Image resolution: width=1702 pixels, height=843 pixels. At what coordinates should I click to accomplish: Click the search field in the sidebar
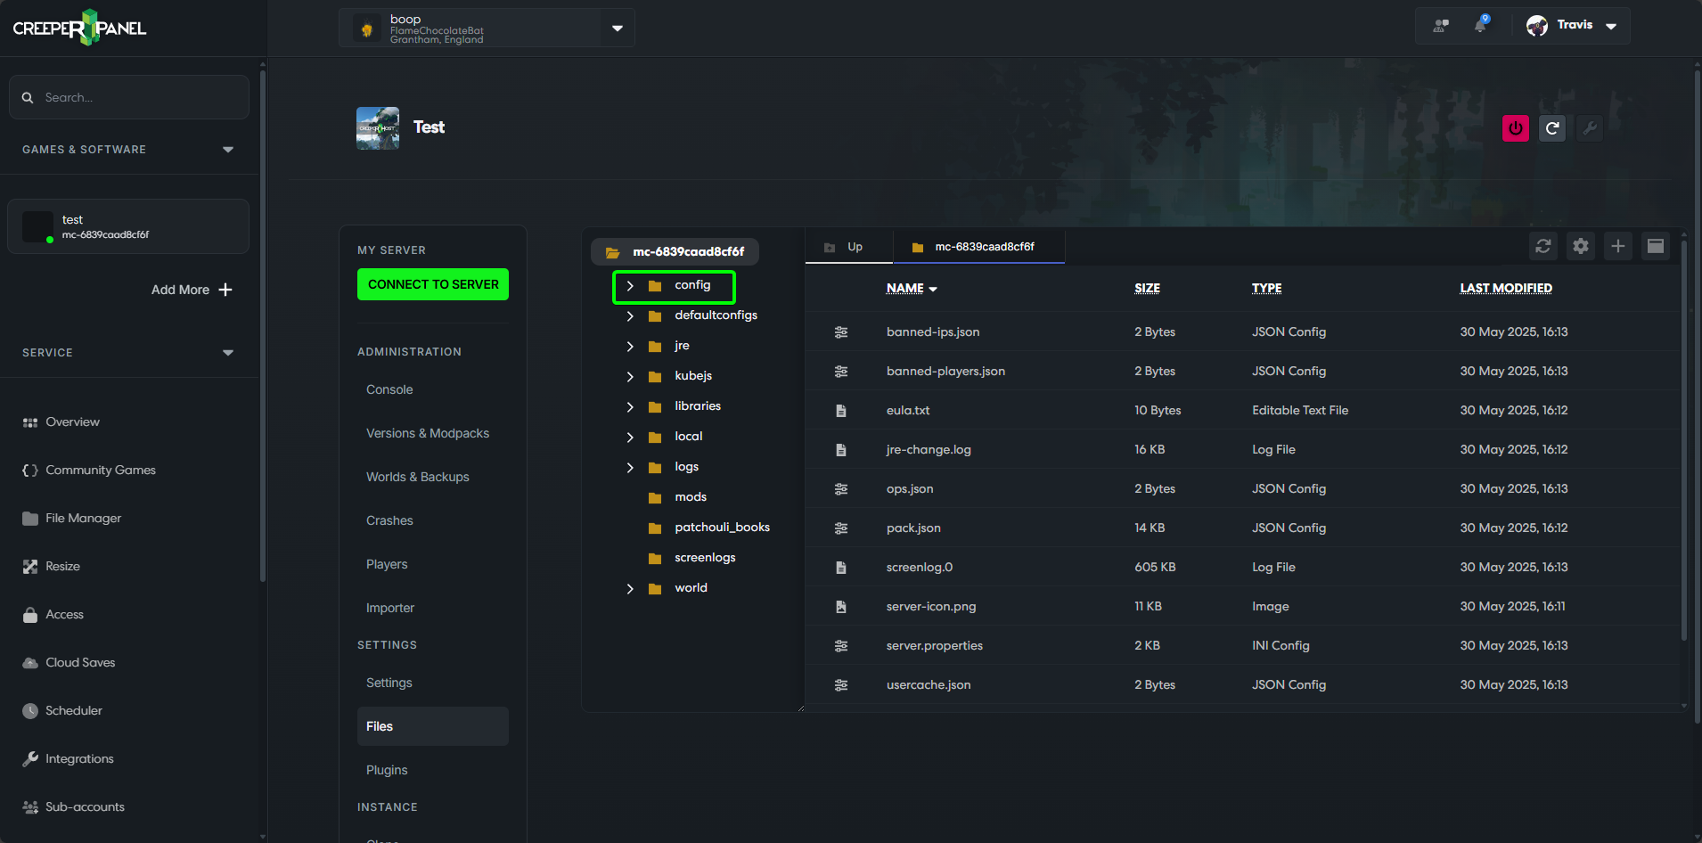click(128, 97)
